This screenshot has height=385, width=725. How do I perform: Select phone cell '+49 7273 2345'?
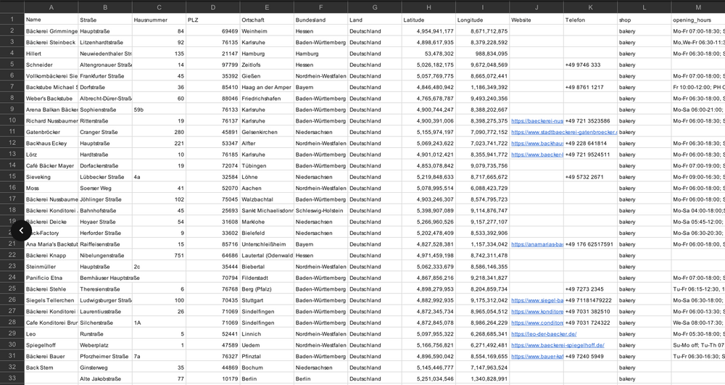[590, 289]
